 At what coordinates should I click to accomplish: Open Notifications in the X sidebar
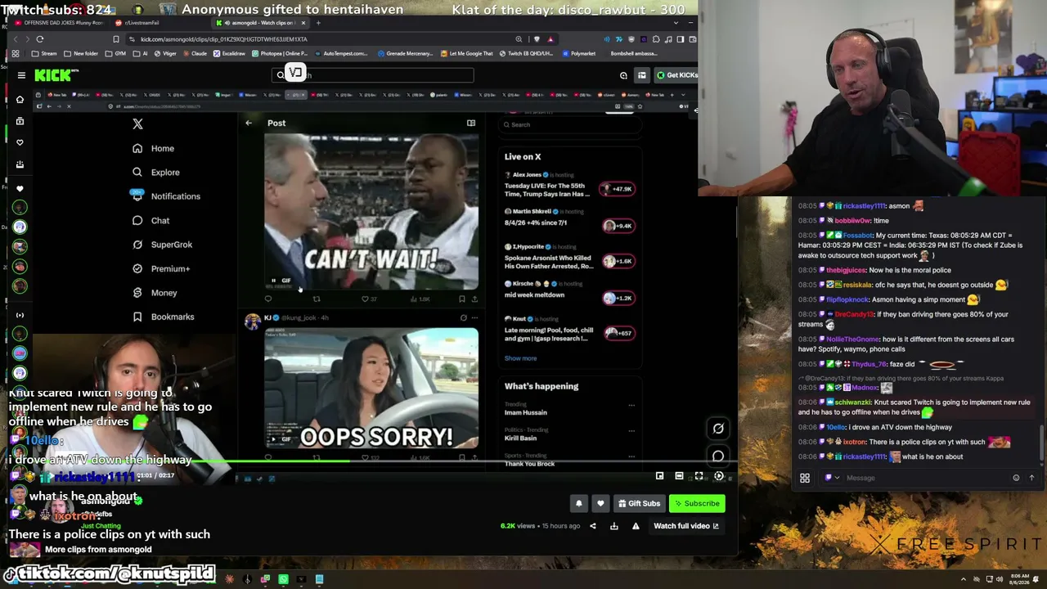[164, 196]
